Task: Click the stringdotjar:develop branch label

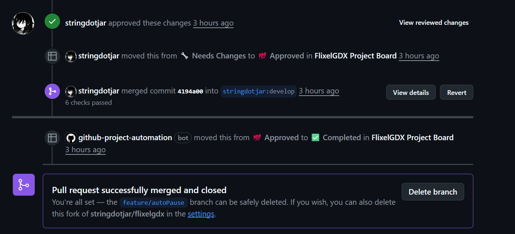Action: coord(259,91)
